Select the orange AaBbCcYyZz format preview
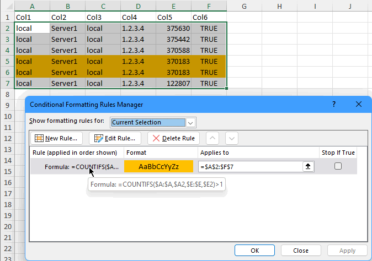This screenshot has height=261, width=372. click(x=158, y=167)
